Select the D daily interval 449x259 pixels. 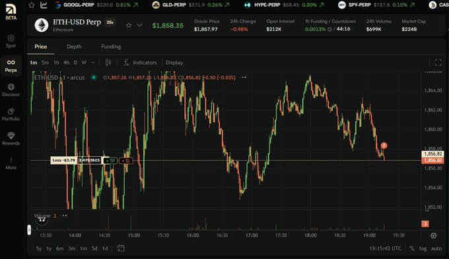[x=75, y=63]
